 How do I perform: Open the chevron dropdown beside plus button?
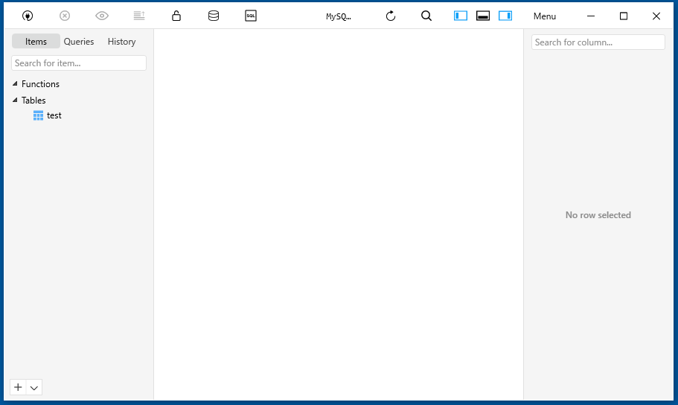[34, 388]
